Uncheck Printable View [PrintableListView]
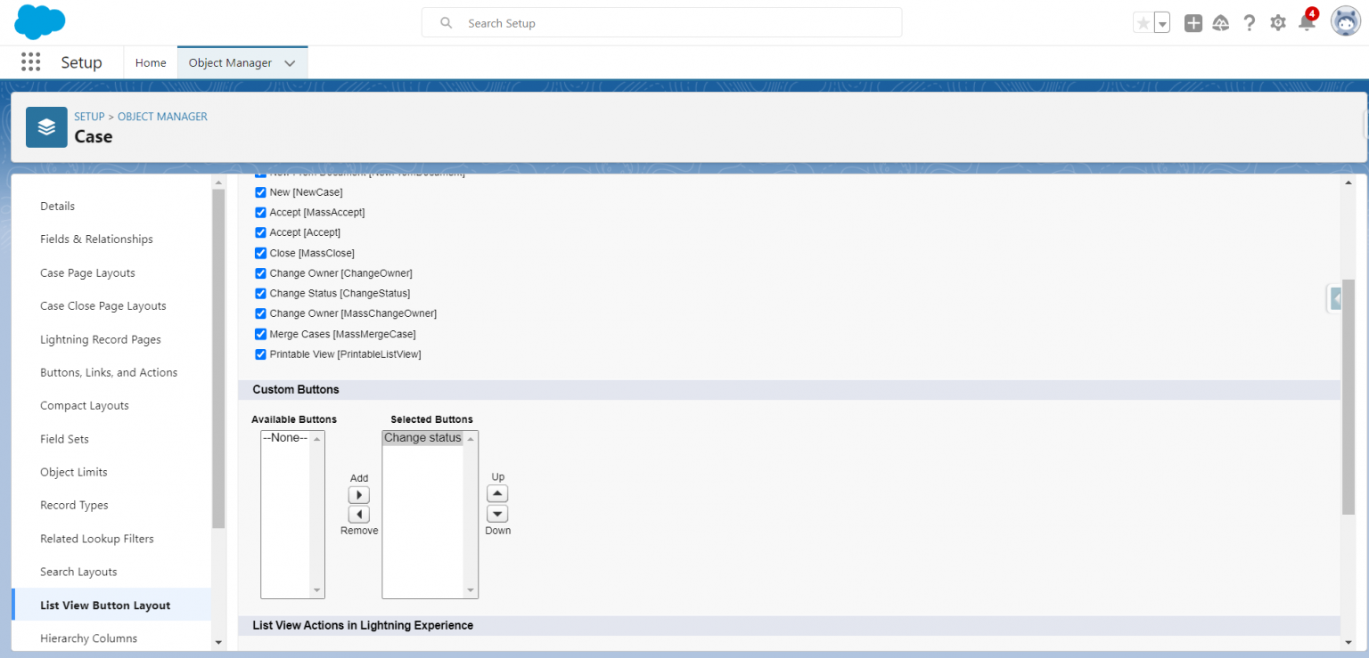 pyautogui.click(x=260, y=354)
